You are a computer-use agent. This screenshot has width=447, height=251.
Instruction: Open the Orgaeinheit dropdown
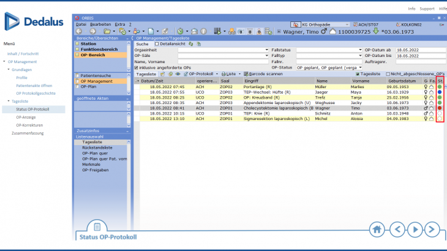pyautogui.click(x=267, y=50)
